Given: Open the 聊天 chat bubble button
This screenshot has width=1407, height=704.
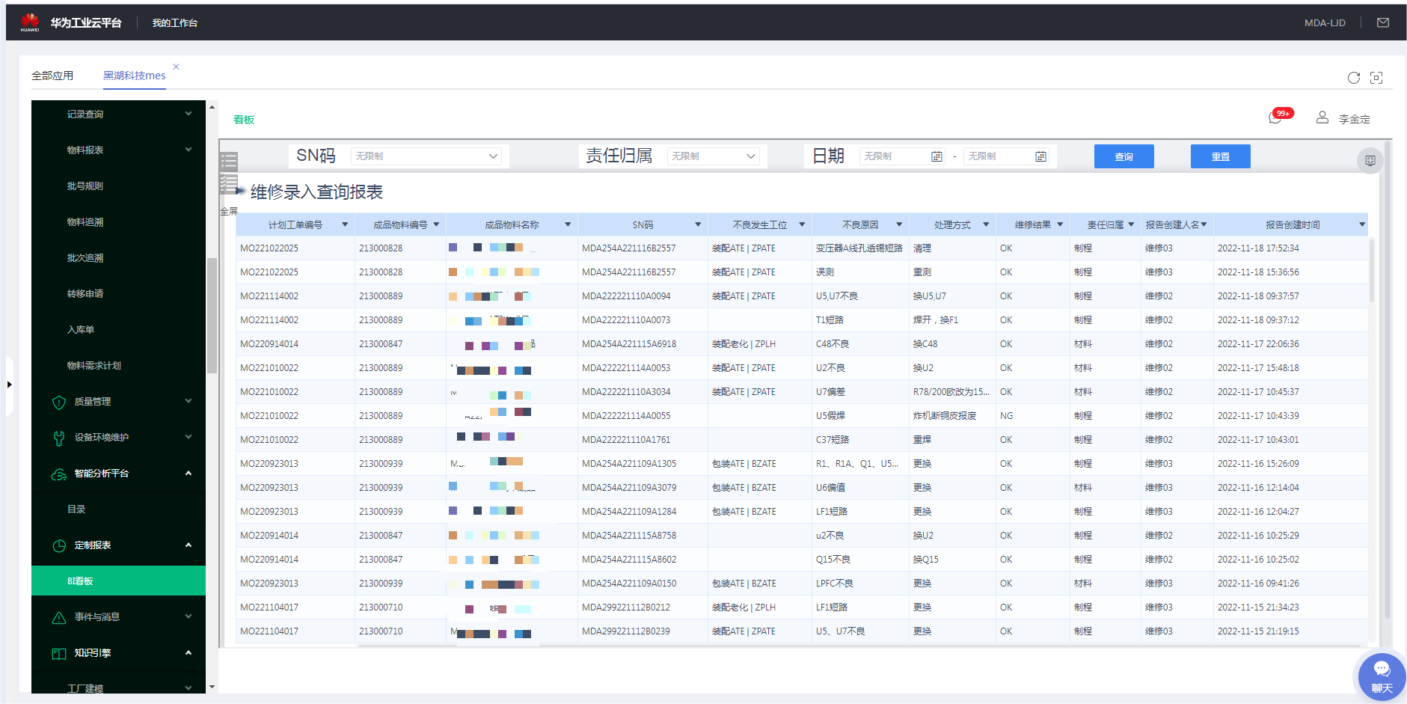Looking at the screenshot, I should 1382,676.
